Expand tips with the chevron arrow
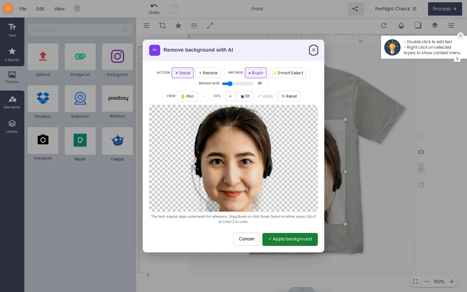The height and width of the screenshot is (292, 467). [457, 59]
